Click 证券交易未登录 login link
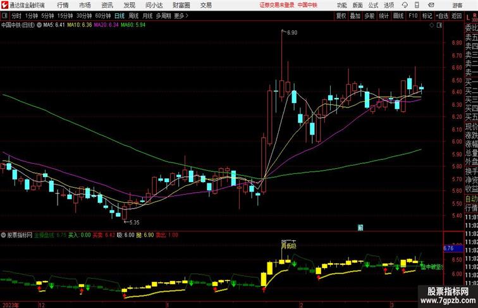The image size is (478, 308). pyautogui.click(x=277, y=5)
